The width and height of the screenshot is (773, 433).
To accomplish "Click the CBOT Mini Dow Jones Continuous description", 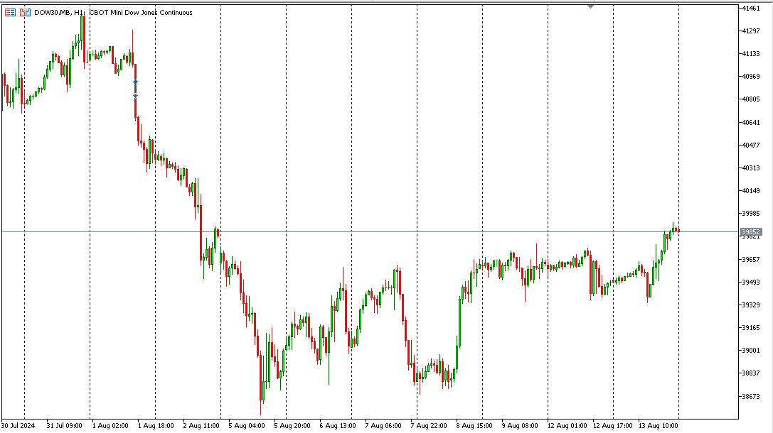I will (141, 12).
